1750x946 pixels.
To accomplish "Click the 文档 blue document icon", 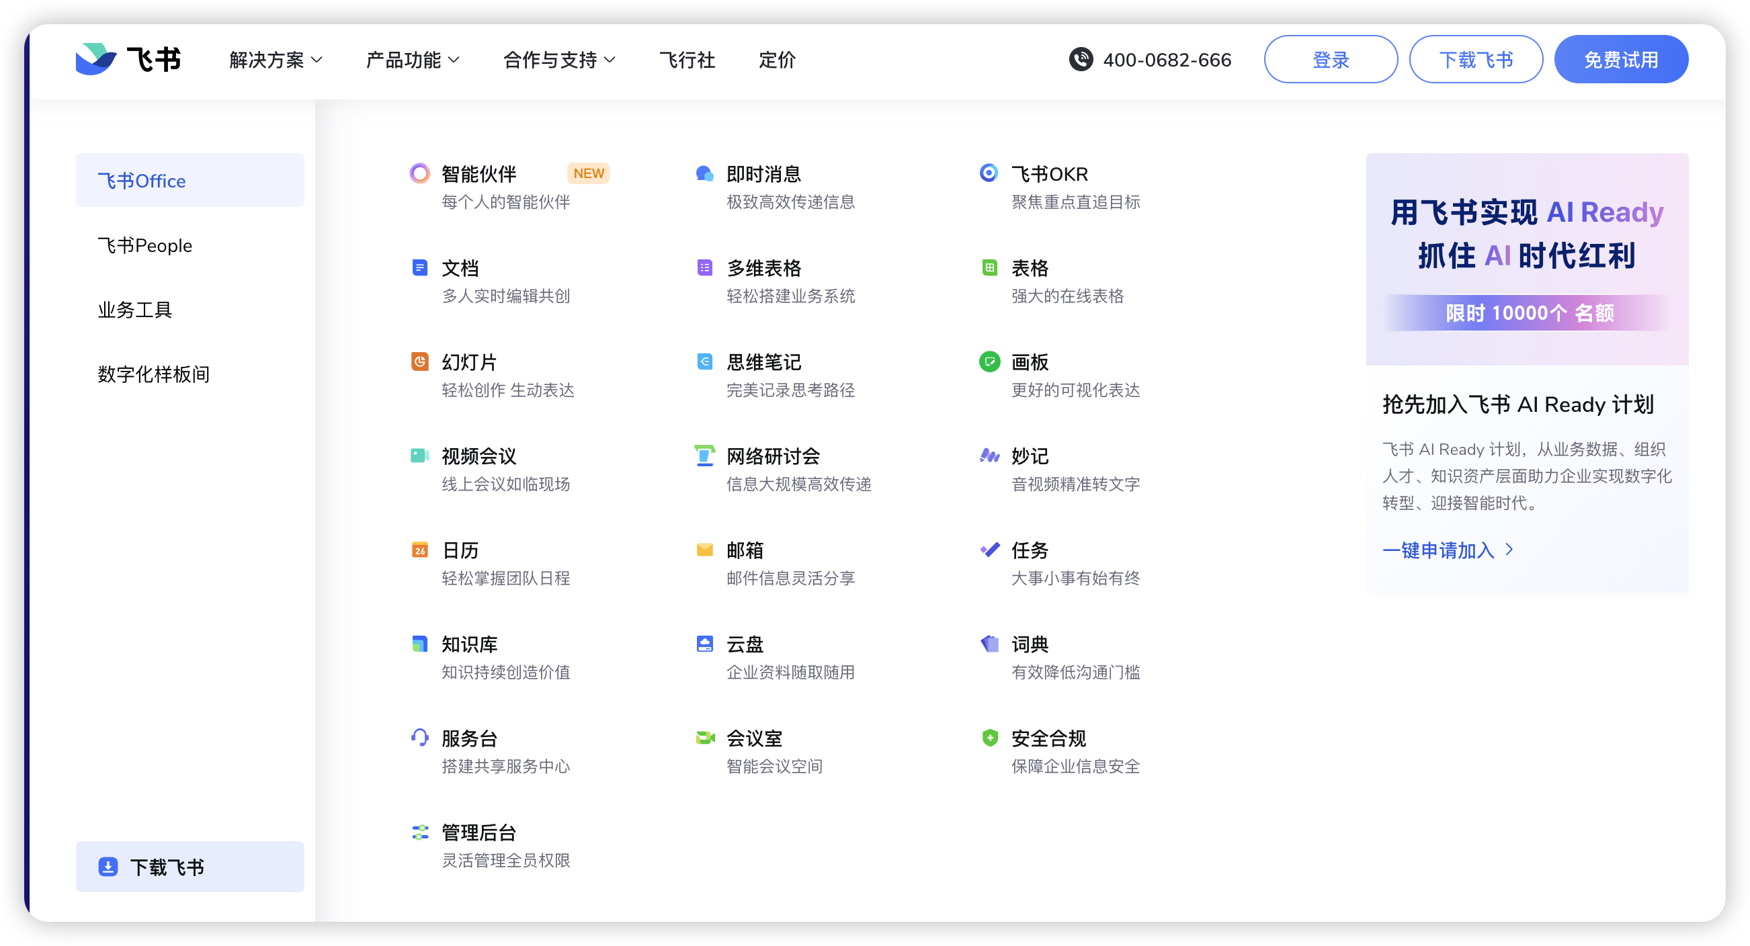I will pos(419,267).
